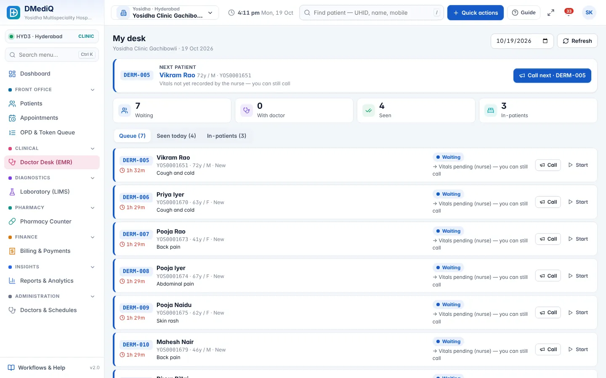
Task: Click the DMediQ logo icon
Action: [x=13, y=13]
